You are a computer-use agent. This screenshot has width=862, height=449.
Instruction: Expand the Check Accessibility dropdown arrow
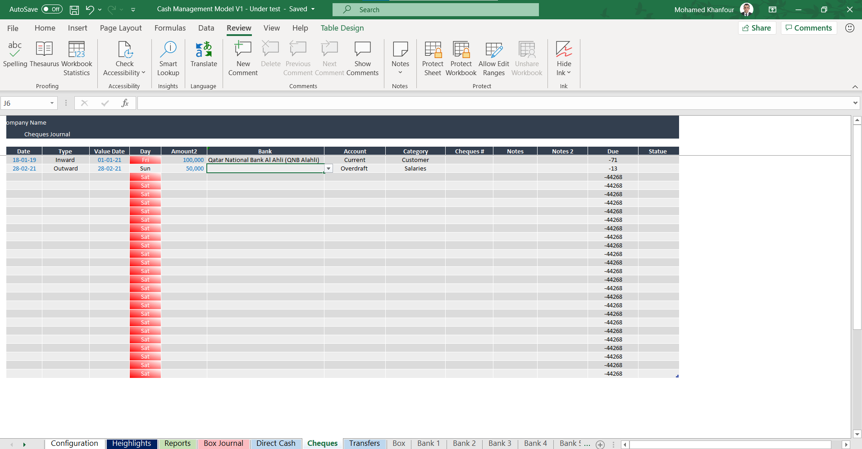point(144,73)
